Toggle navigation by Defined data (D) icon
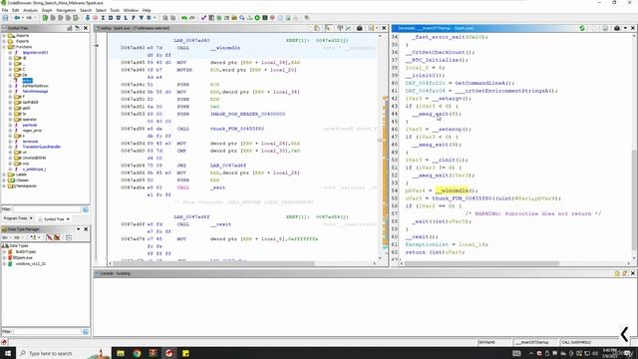638x359 pixels. click(111, 18)
